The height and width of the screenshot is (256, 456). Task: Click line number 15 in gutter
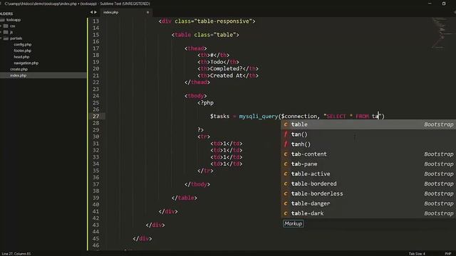[96, 35]
